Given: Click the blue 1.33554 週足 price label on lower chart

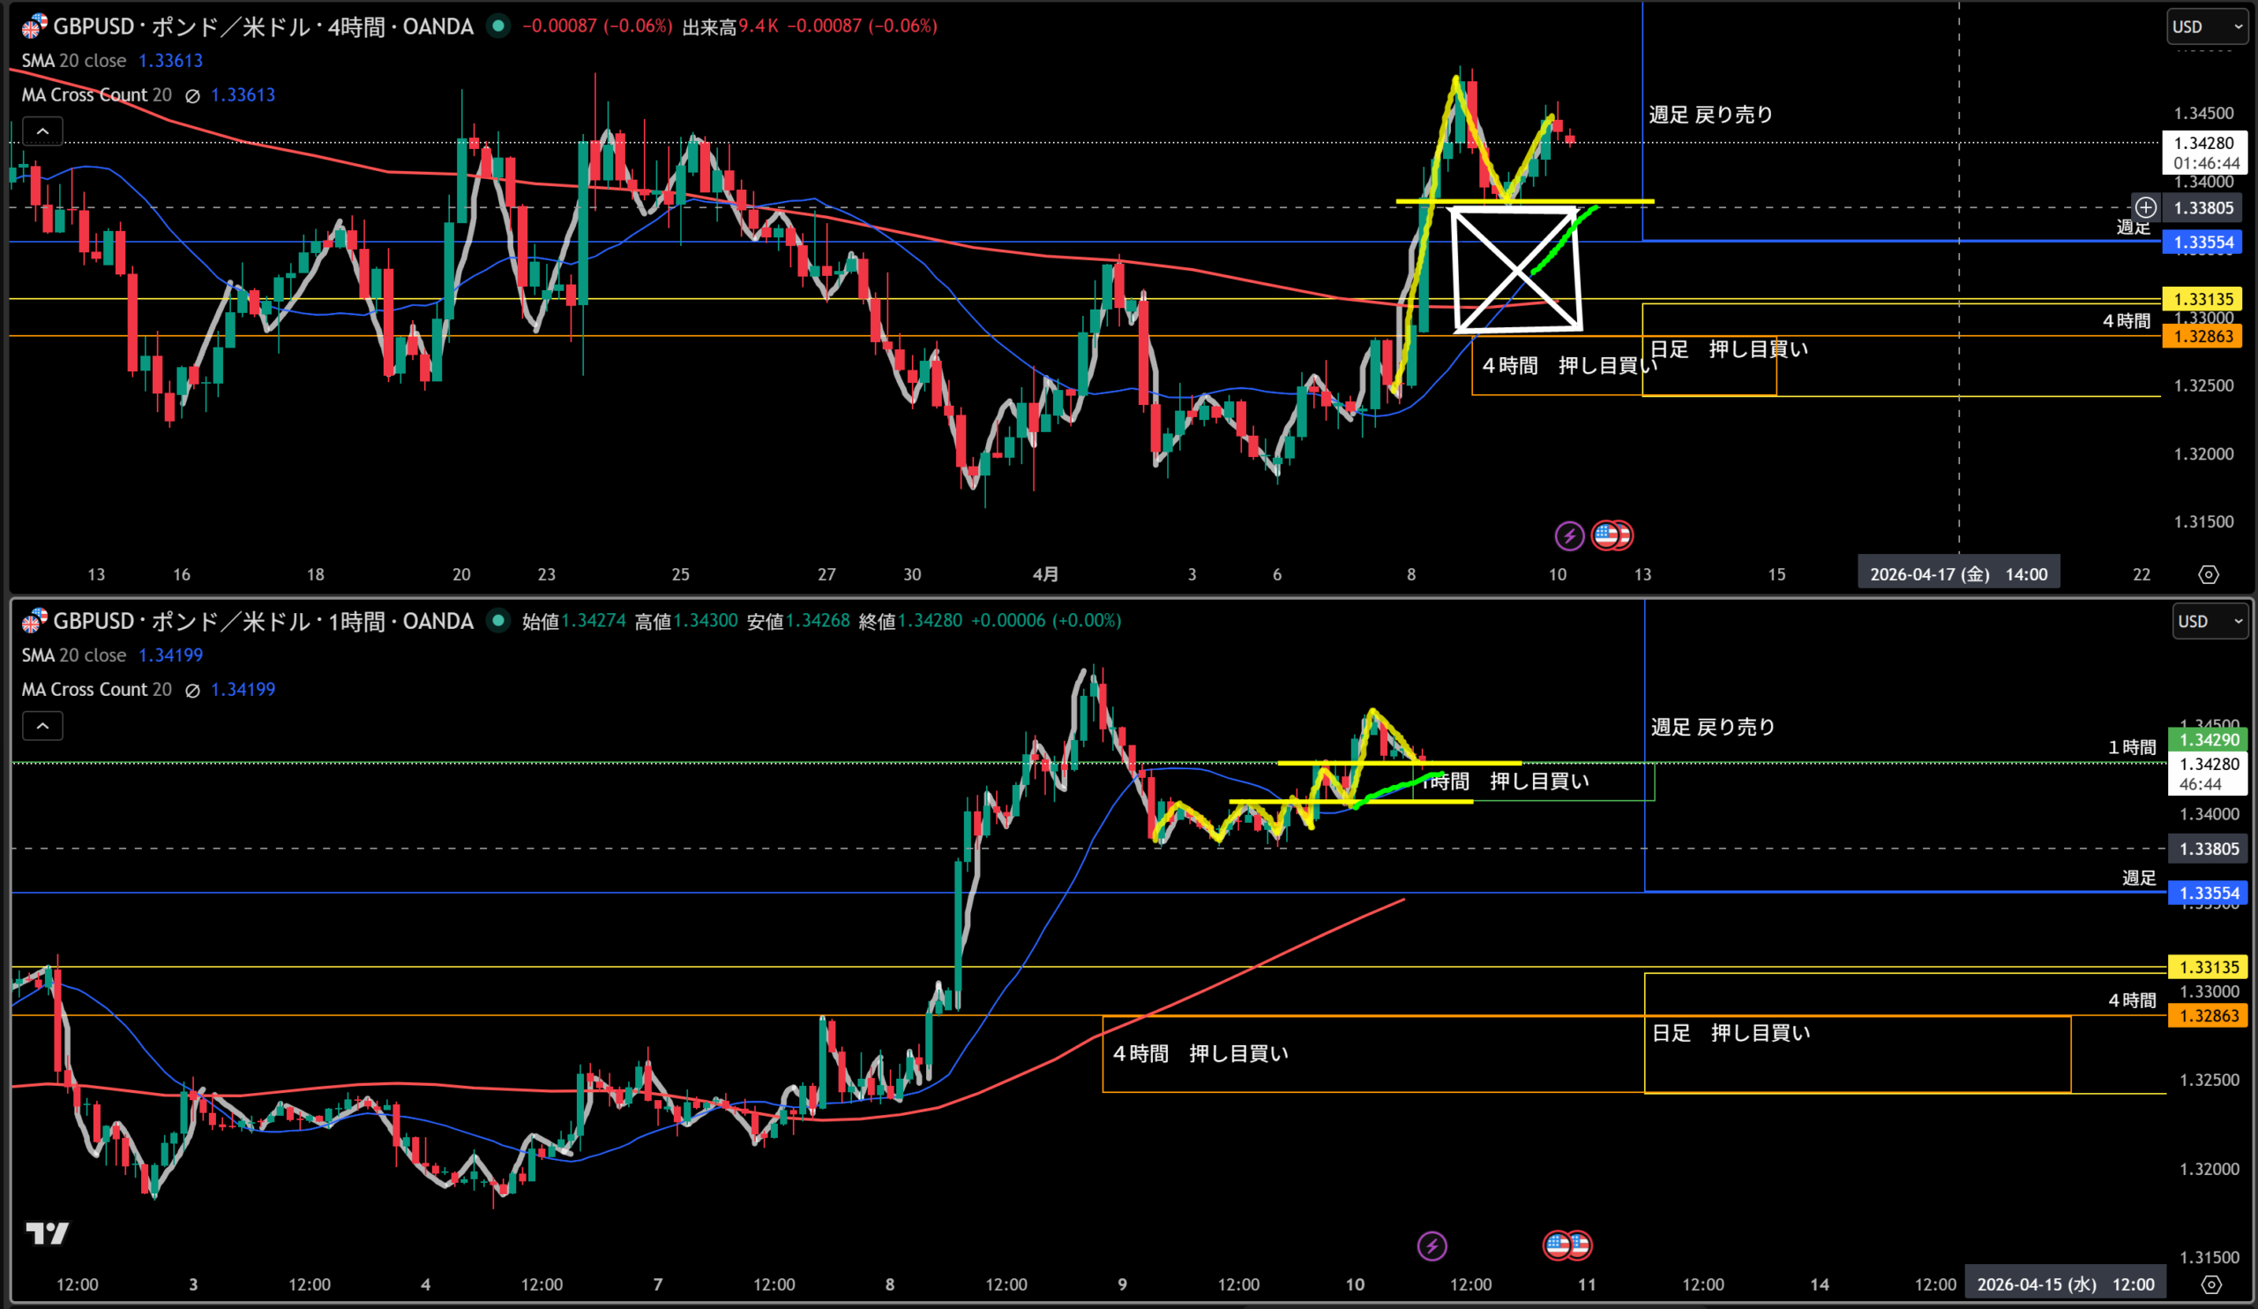Looking at the screenshot, I should (x=2208, y=893).
